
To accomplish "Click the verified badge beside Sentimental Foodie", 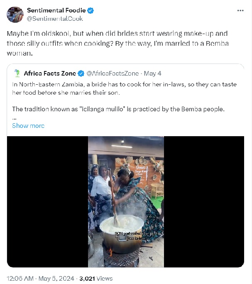I will (x=90, y=10).
